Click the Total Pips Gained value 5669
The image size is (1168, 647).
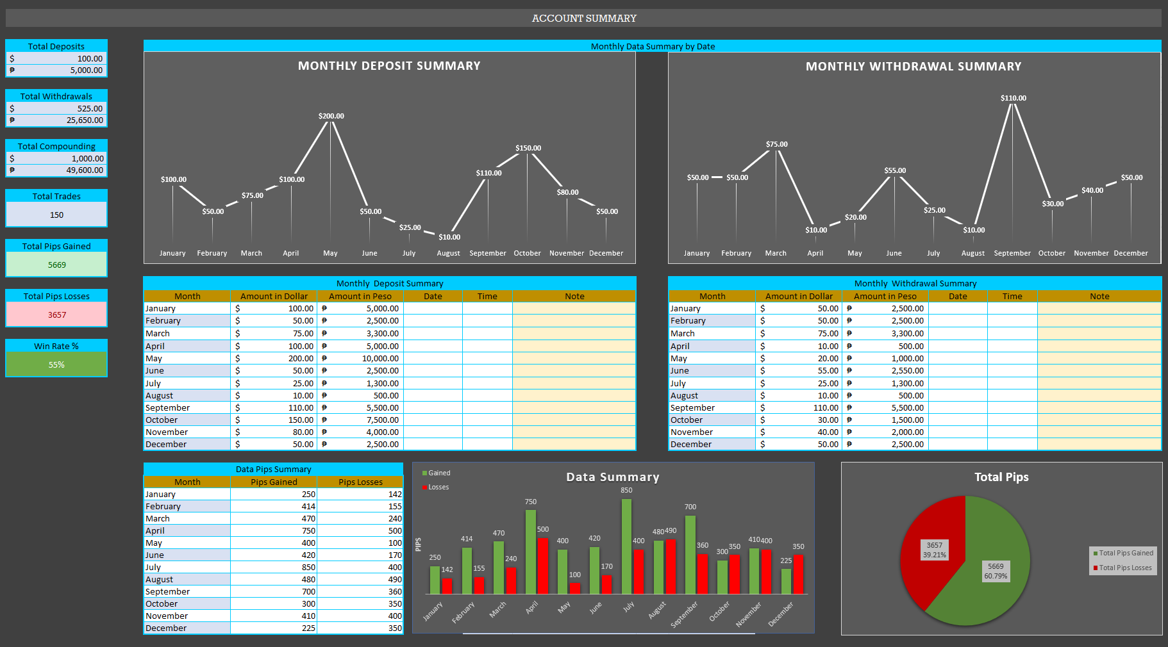pyautogui.click(x=56, y=265)
